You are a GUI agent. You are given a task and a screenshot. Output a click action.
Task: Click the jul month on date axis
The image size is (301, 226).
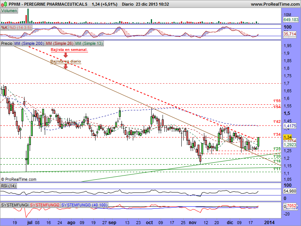coord(30,223)
